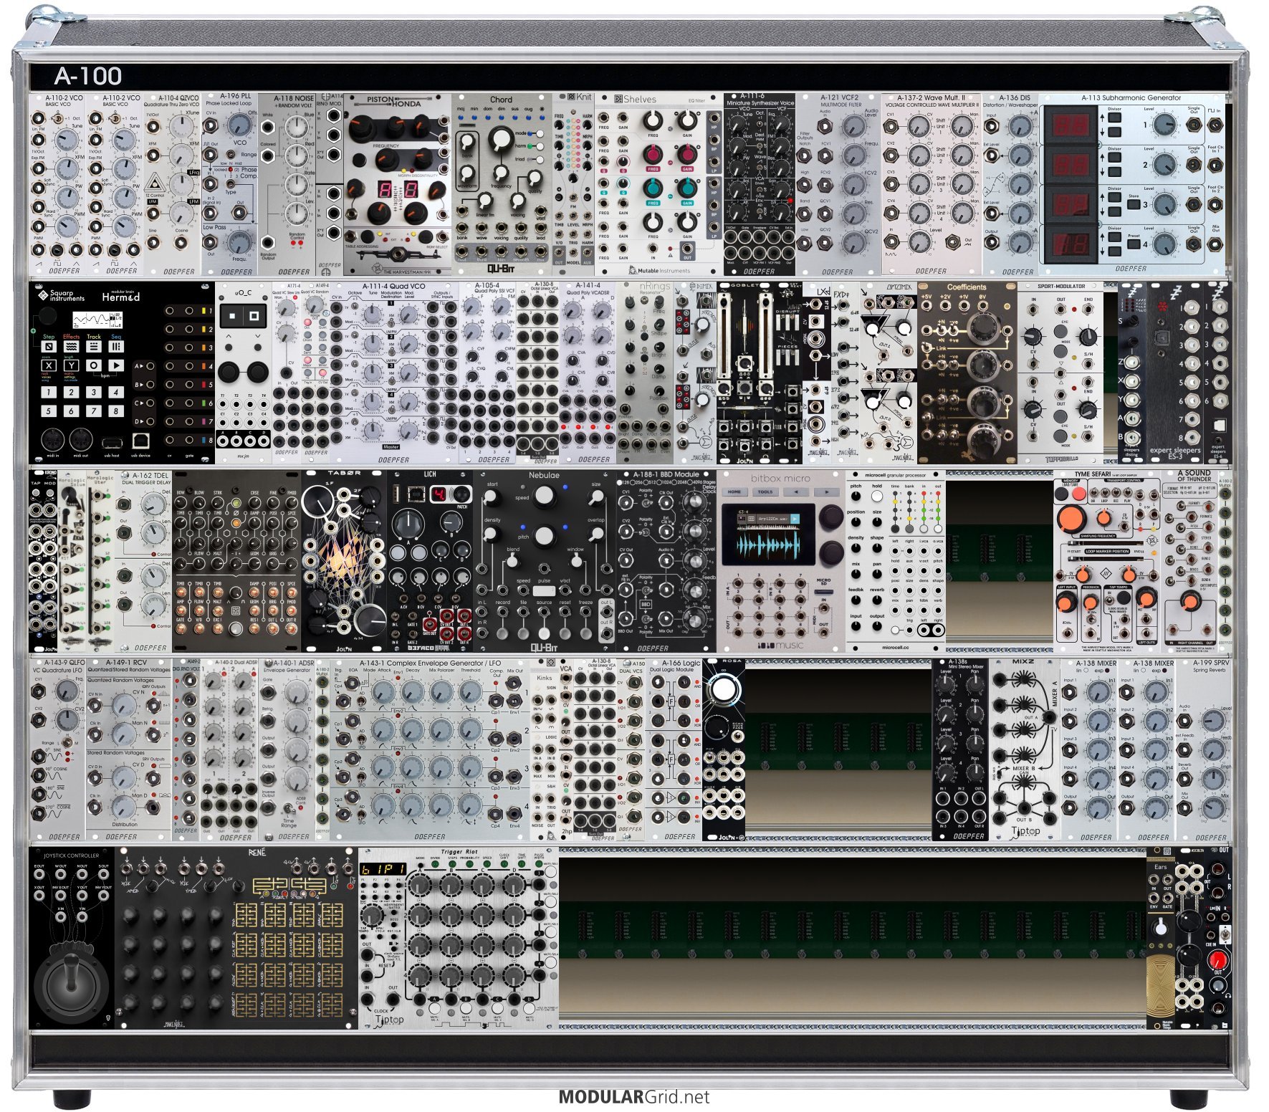Click the Hermod Y length button
Image resolution: width=1269 pixels, height=1112 pixels.
point(71,365)
